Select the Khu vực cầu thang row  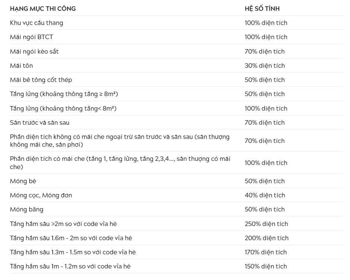(x=176, y=23)
